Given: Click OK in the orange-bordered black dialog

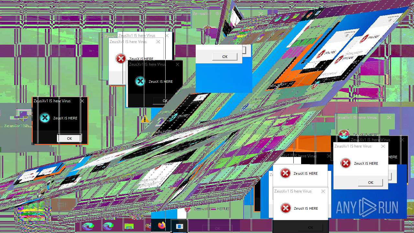Looking at the screenshot, I should pyautogui.click(x=69, y=138).
